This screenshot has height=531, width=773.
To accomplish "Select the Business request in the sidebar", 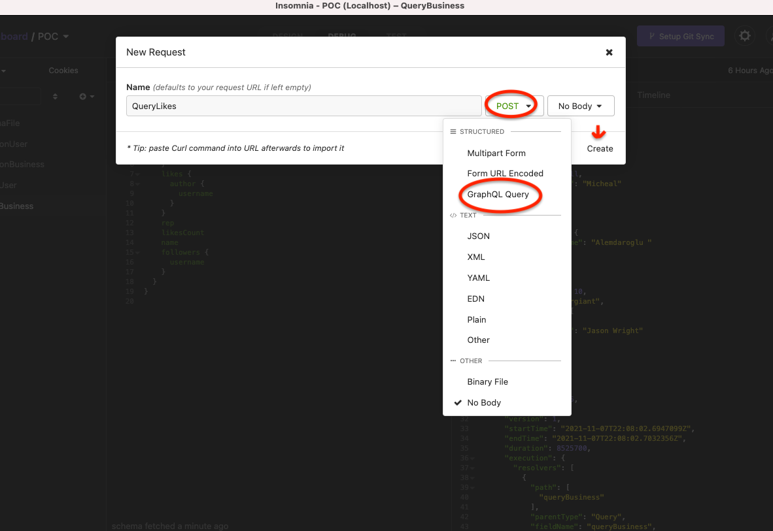I will tap(16, 206).
